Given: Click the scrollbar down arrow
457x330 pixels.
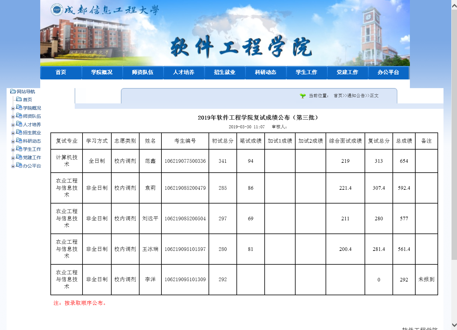Looking at the screenshot, I should (x=454, y=325).
